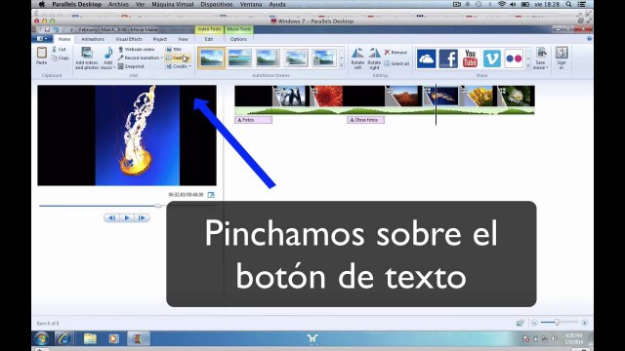Take a Snapshot of the preview
Viewport: 625px width, 351px height.
[131, 66]
